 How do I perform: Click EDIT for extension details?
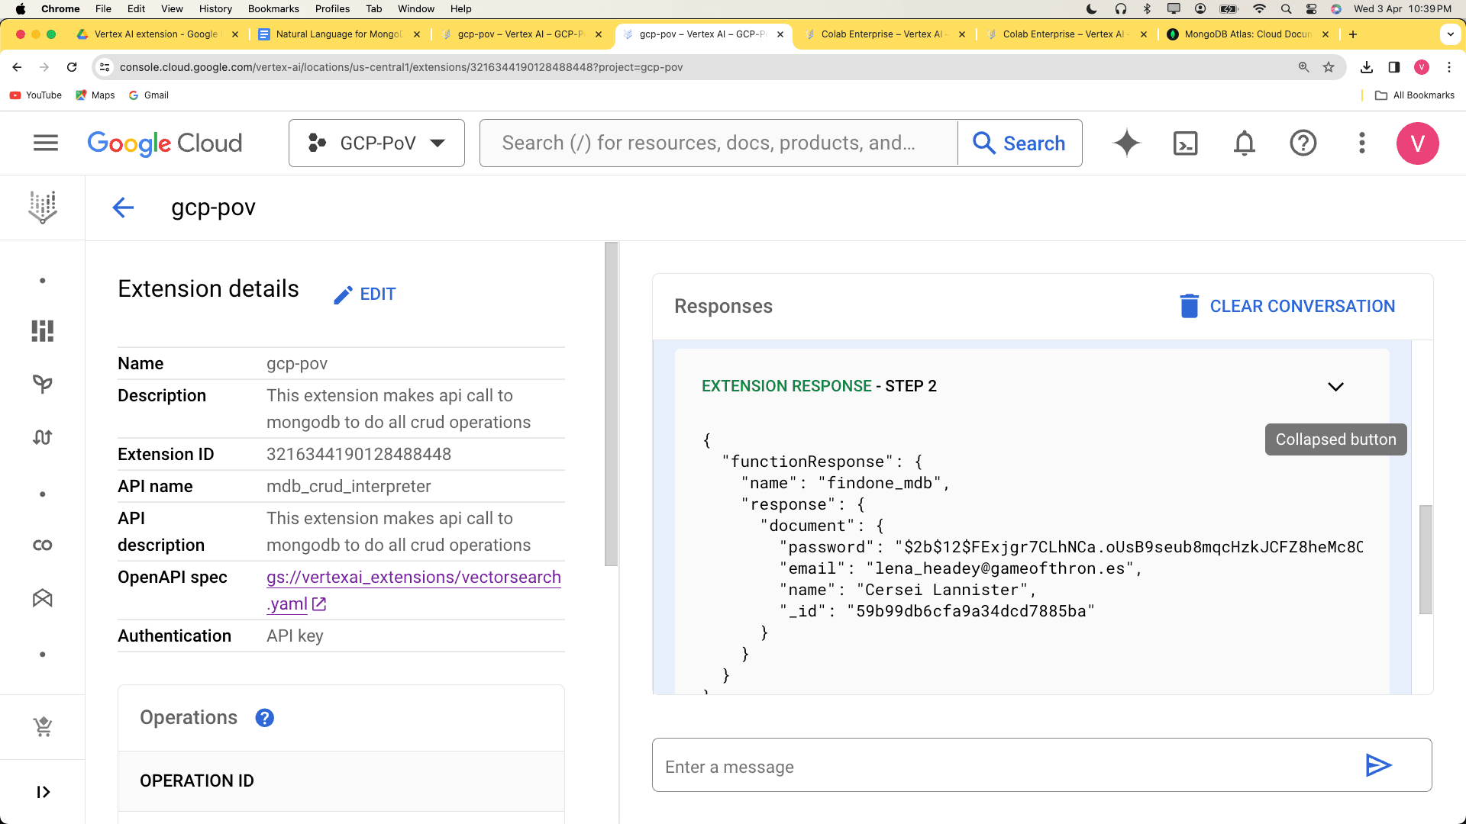364,295
